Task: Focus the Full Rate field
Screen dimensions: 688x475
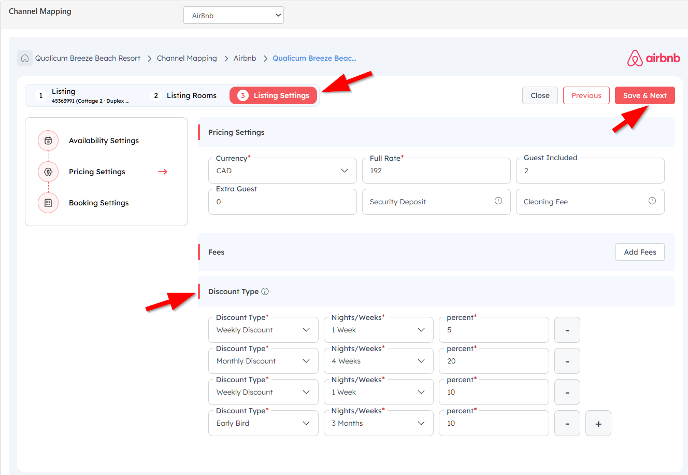Action: pos(436,171)
